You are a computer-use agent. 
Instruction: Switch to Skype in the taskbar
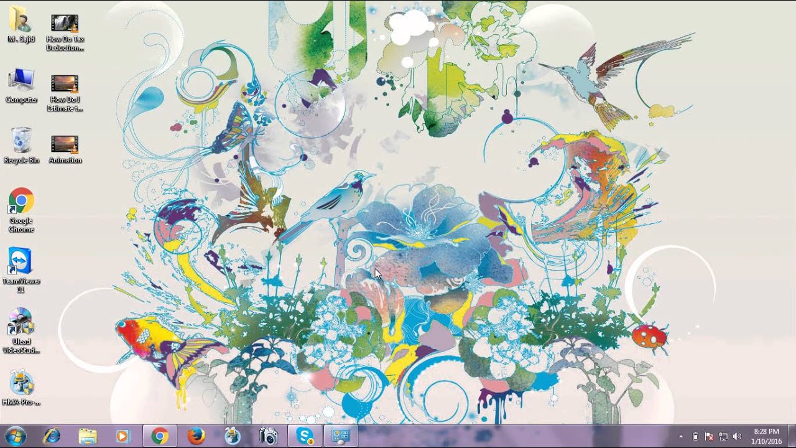click(x=305, y=436)
